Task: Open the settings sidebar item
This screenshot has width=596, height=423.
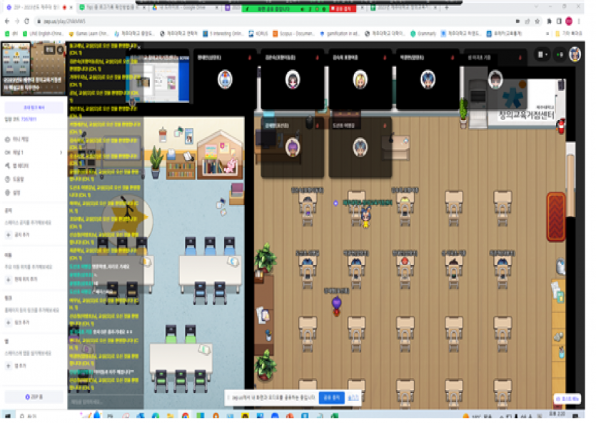Action: pos(13,193)
